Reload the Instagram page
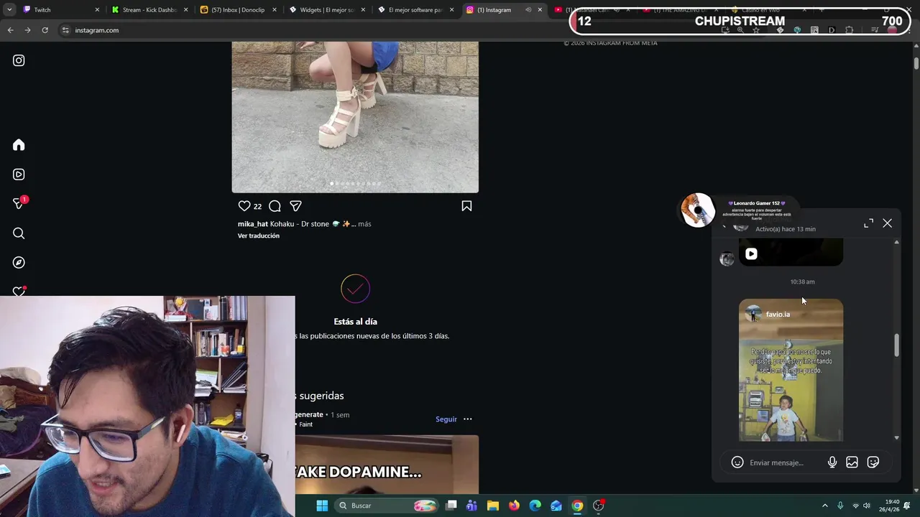 (x=45, y=30)
